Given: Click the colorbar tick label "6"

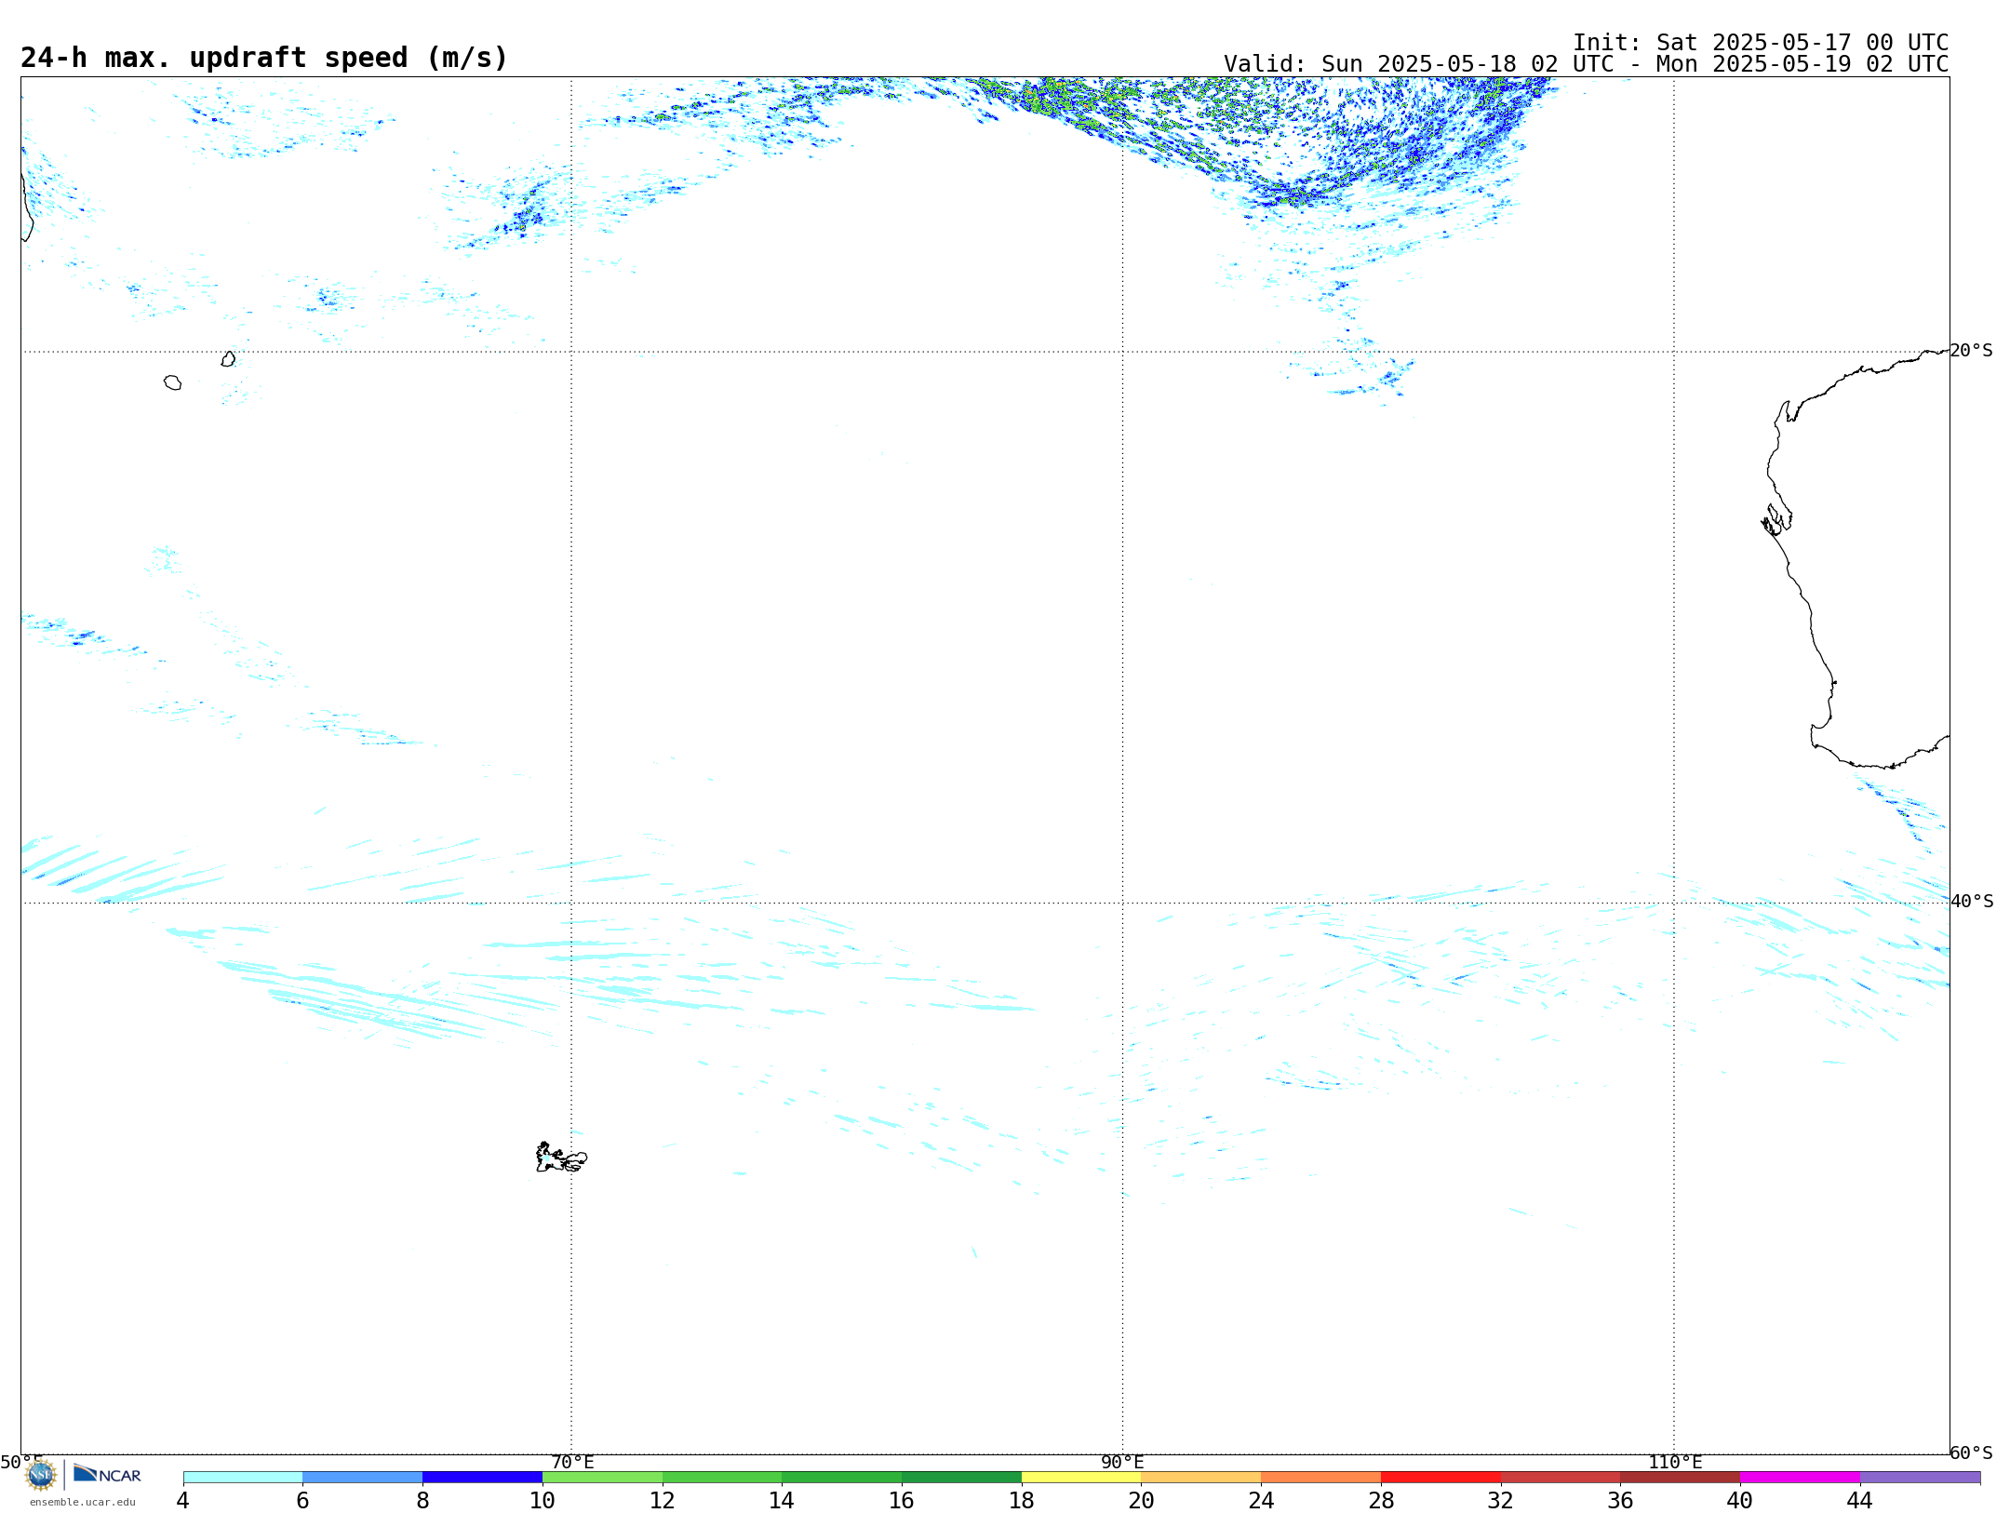Looking at the screenshot, I should 303,1500.
